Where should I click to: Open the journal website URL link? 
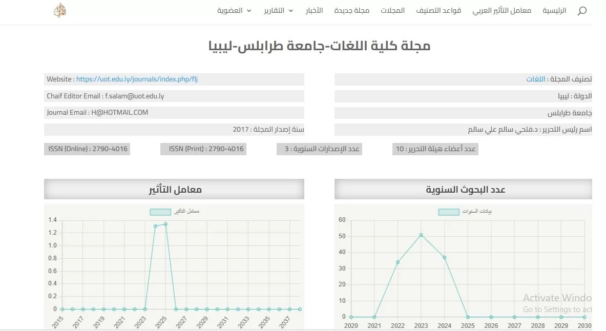137,79
